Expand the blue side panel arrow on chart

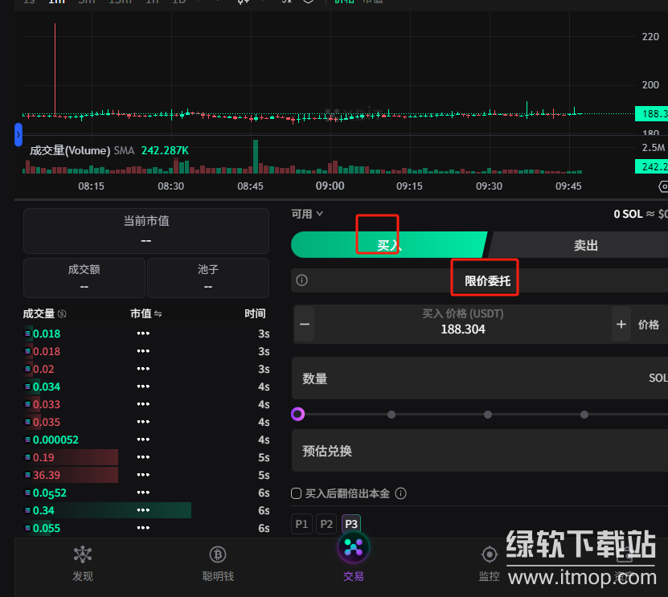18,135
